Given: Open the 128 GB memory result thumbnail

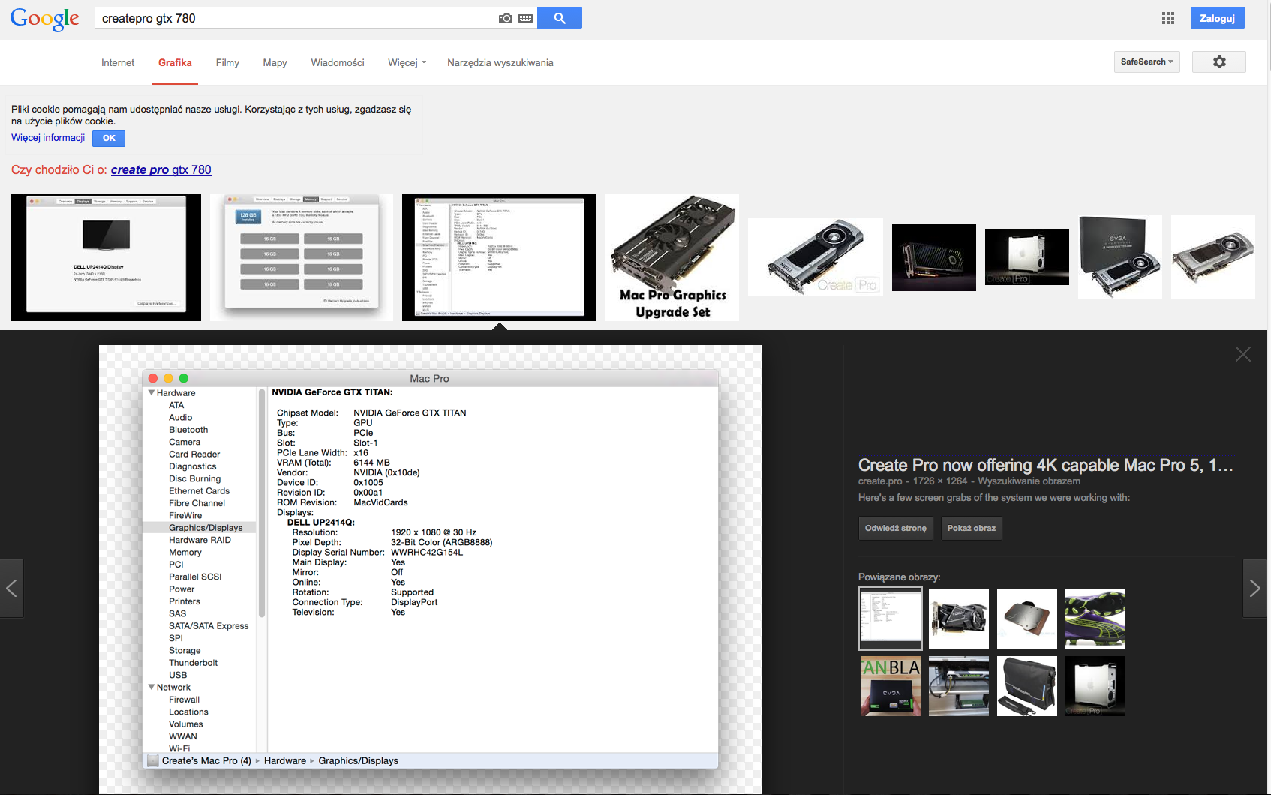Looking at the screenshot, I should (x=302, y=257).
